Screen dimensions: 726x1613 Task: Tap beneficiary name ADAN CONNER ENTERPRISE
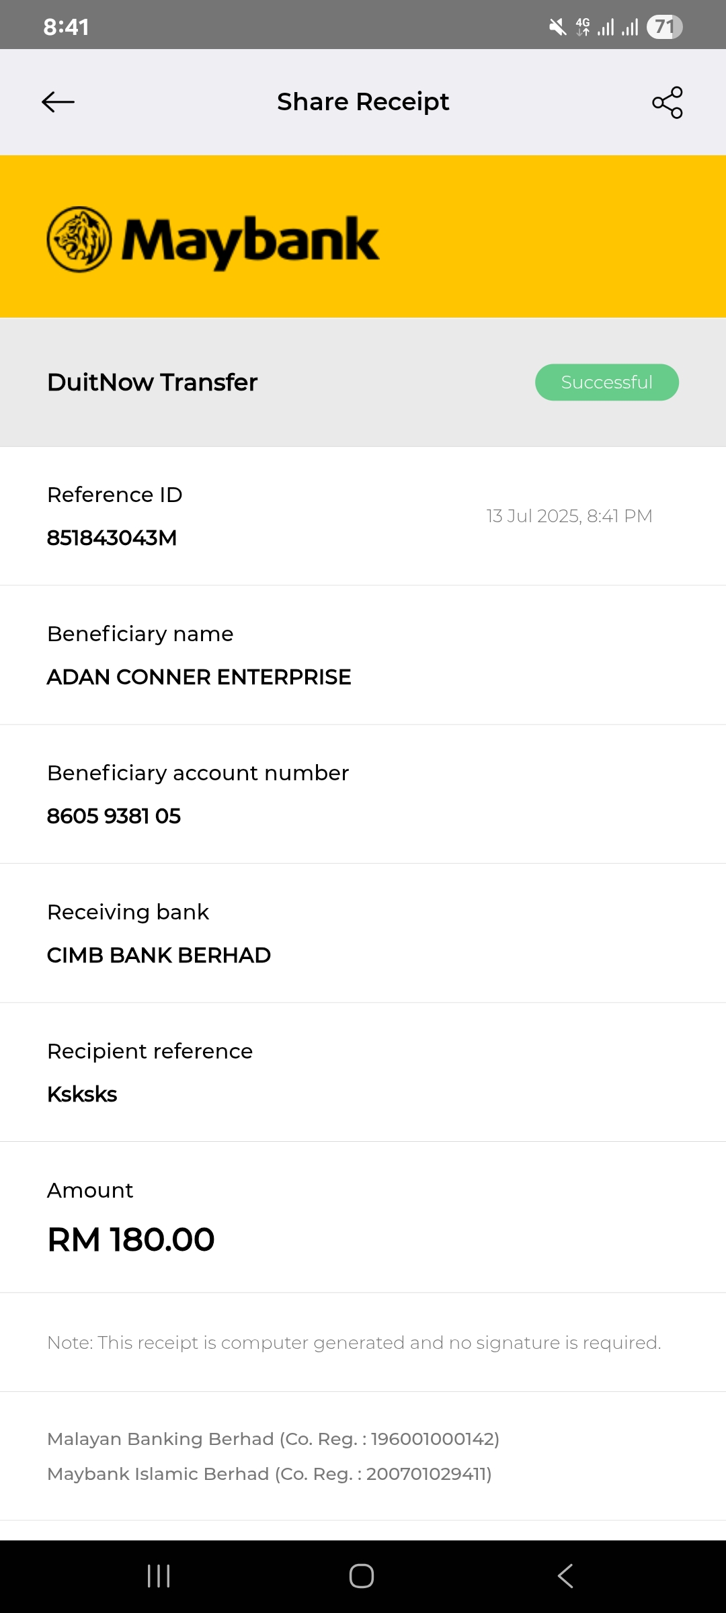tap(199, 677)
